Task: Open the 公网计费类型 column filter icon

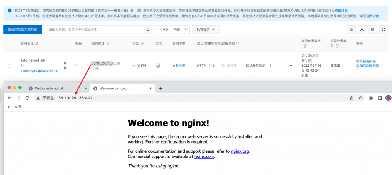Action: (338, 47)
